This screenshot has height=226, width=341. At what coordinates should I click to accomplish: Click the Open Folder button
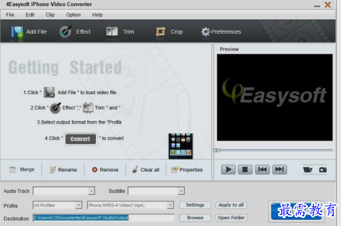231,218
